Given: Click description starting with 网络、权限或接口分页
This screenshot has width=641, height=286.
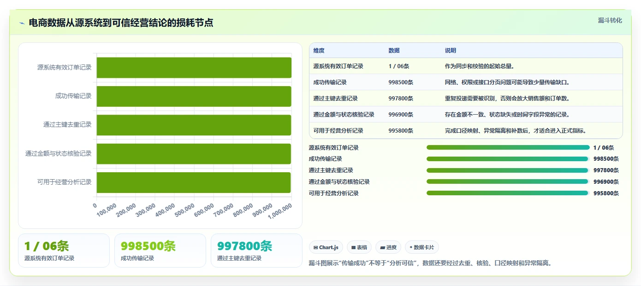Looking at the screenshot, I should [x=507, y=82].
